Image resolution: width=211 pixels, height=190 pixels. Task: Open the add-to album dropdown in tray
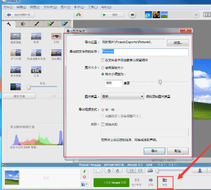[85, 184]
